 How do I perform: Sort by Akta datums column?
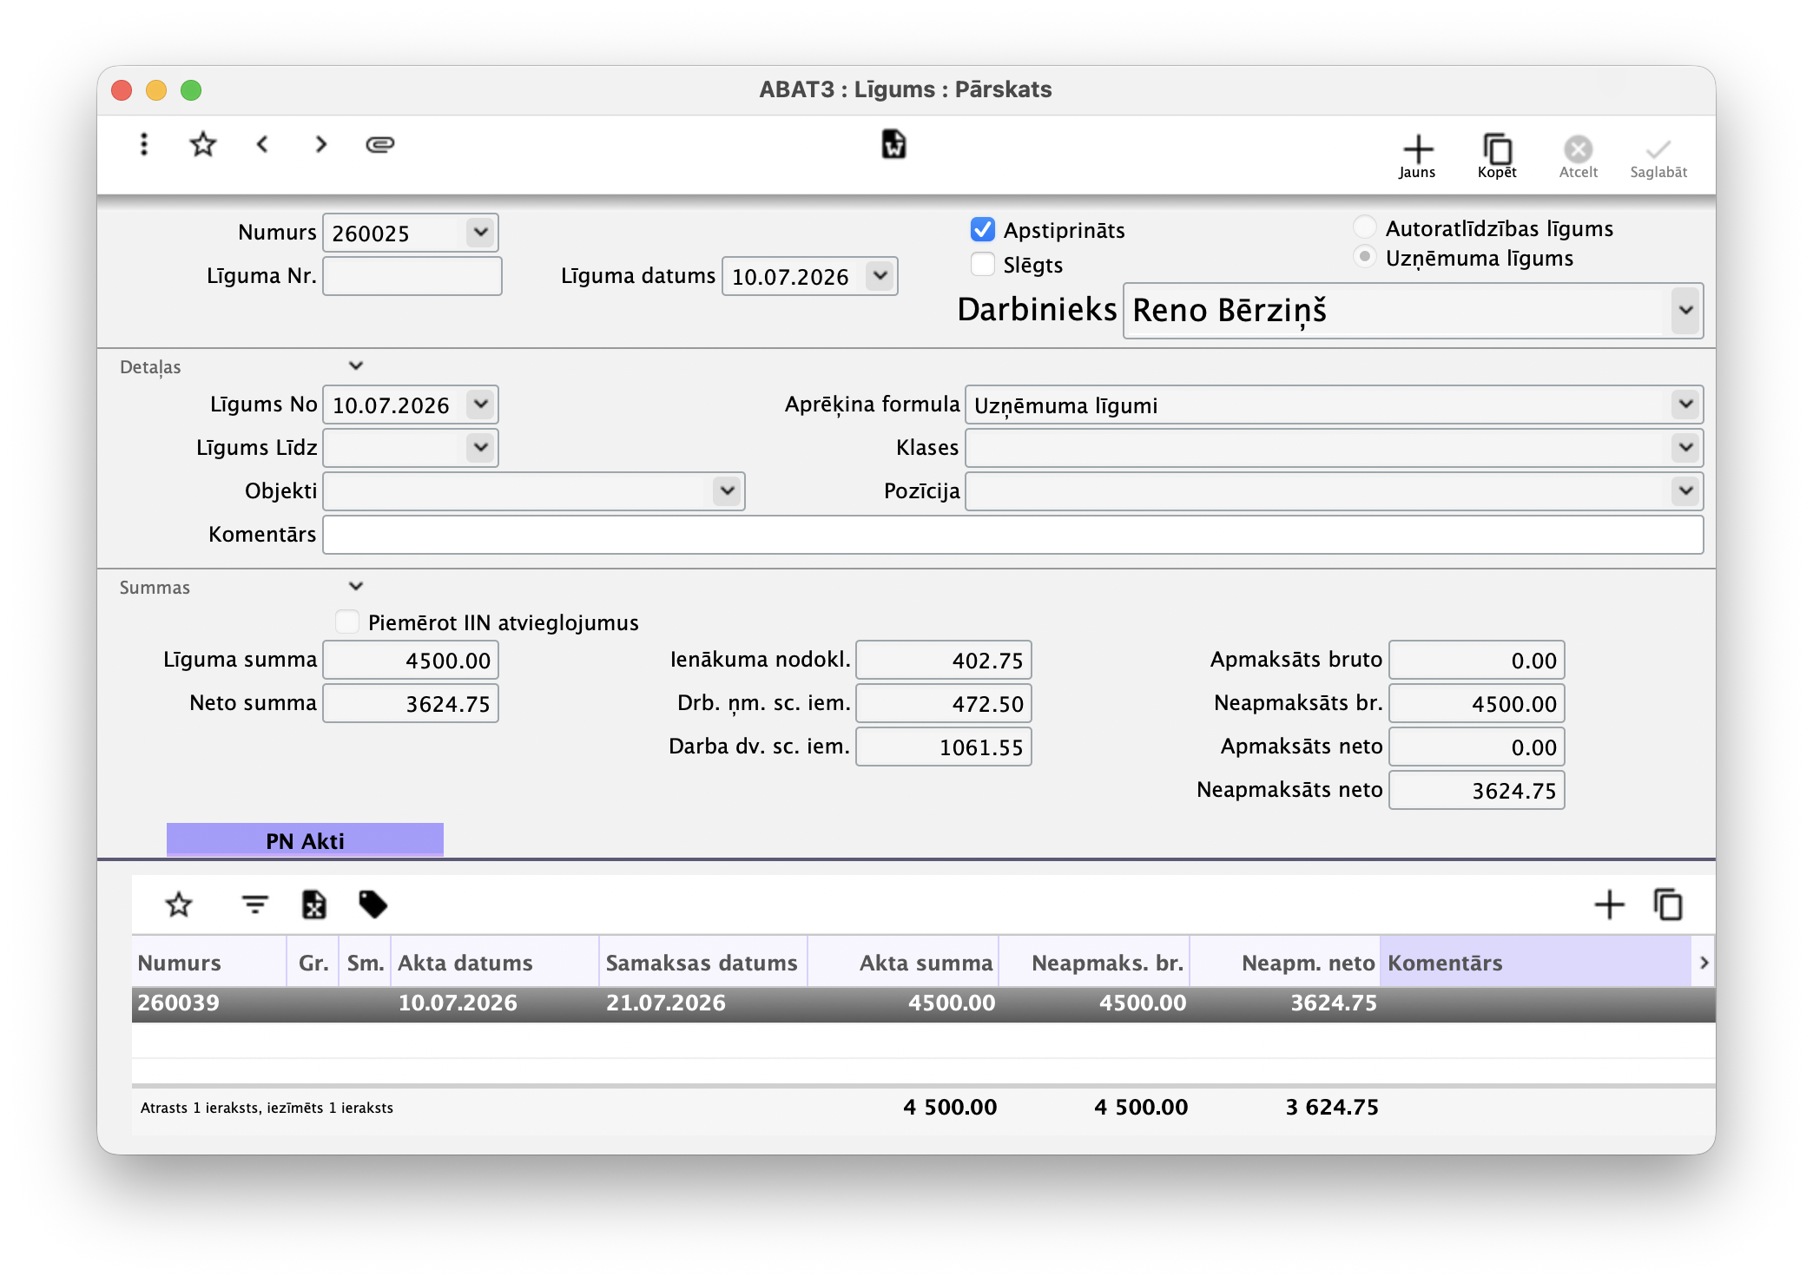[x=494, y=963]
